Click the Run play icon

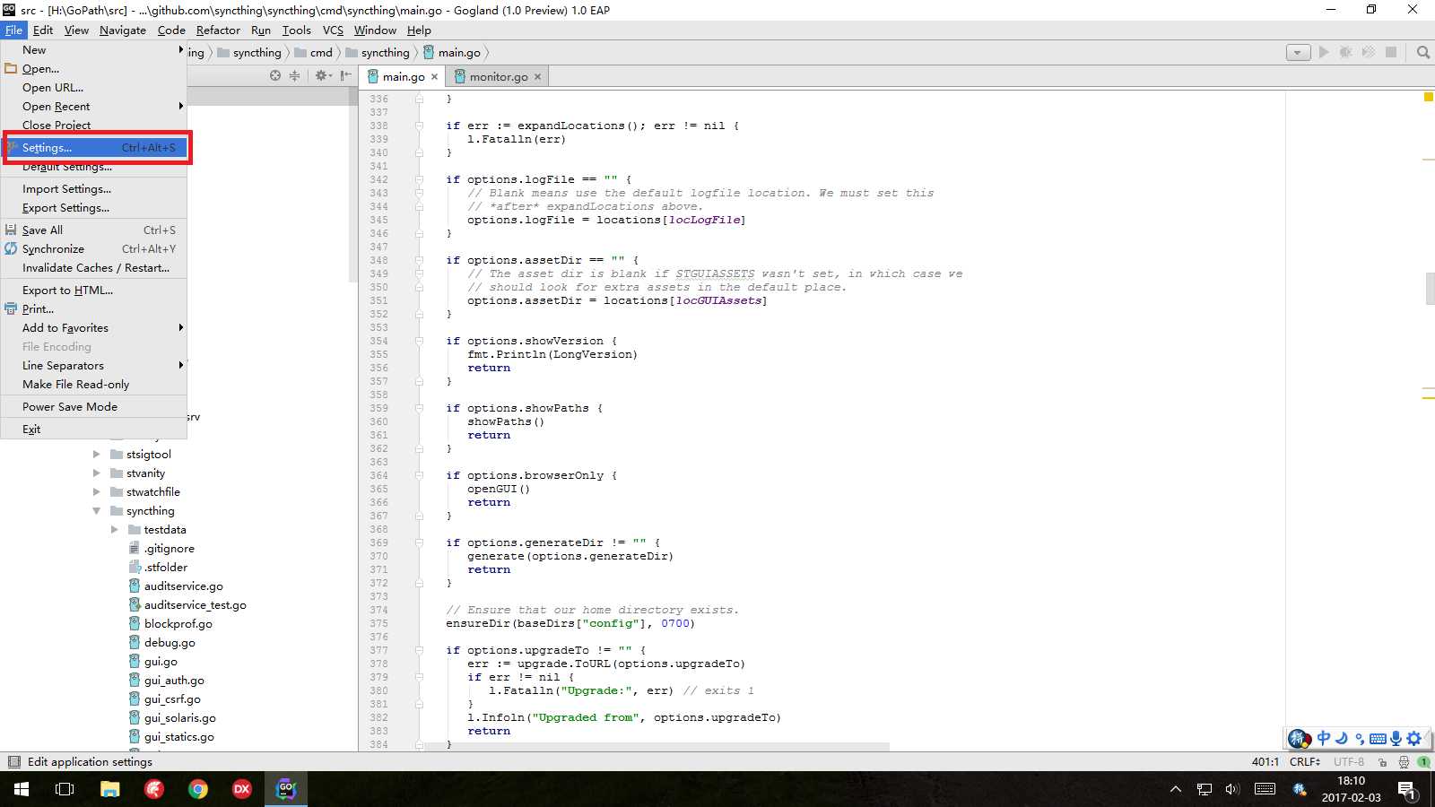(1324, 52)
